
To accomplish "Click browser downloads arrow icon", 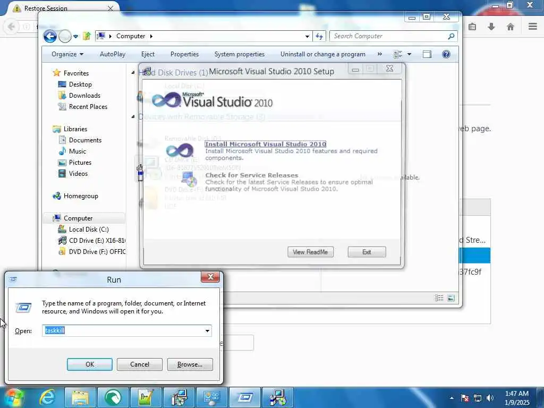I will [491, 27].
